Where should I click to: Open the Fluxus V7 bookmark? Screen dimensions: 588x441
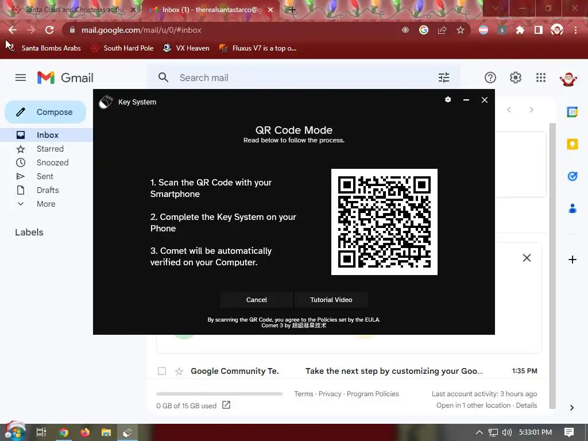258,48
